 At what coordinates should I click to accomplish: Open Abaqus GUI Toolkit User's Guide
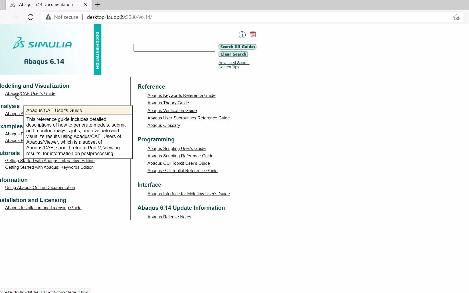[x=179, y=163]
